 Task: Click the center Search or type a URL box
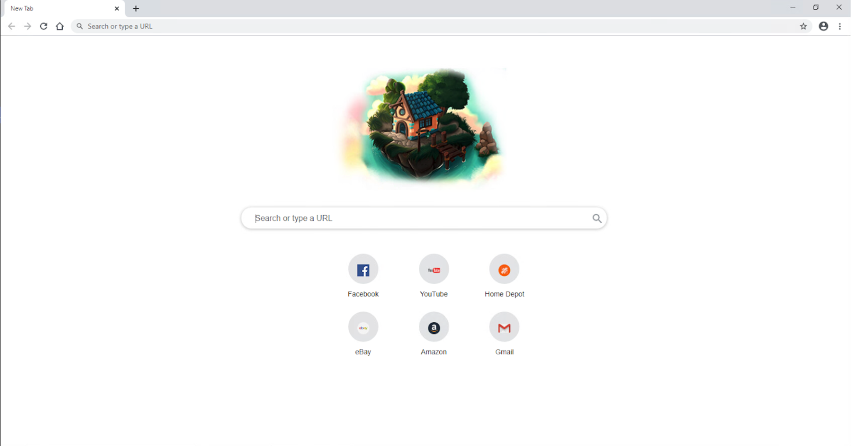[424, 218]
